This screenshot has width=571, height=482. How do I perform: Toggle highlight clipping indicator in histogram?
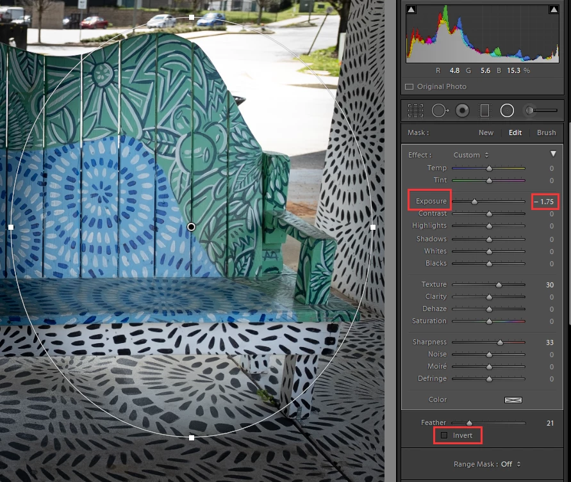(554, 10)
